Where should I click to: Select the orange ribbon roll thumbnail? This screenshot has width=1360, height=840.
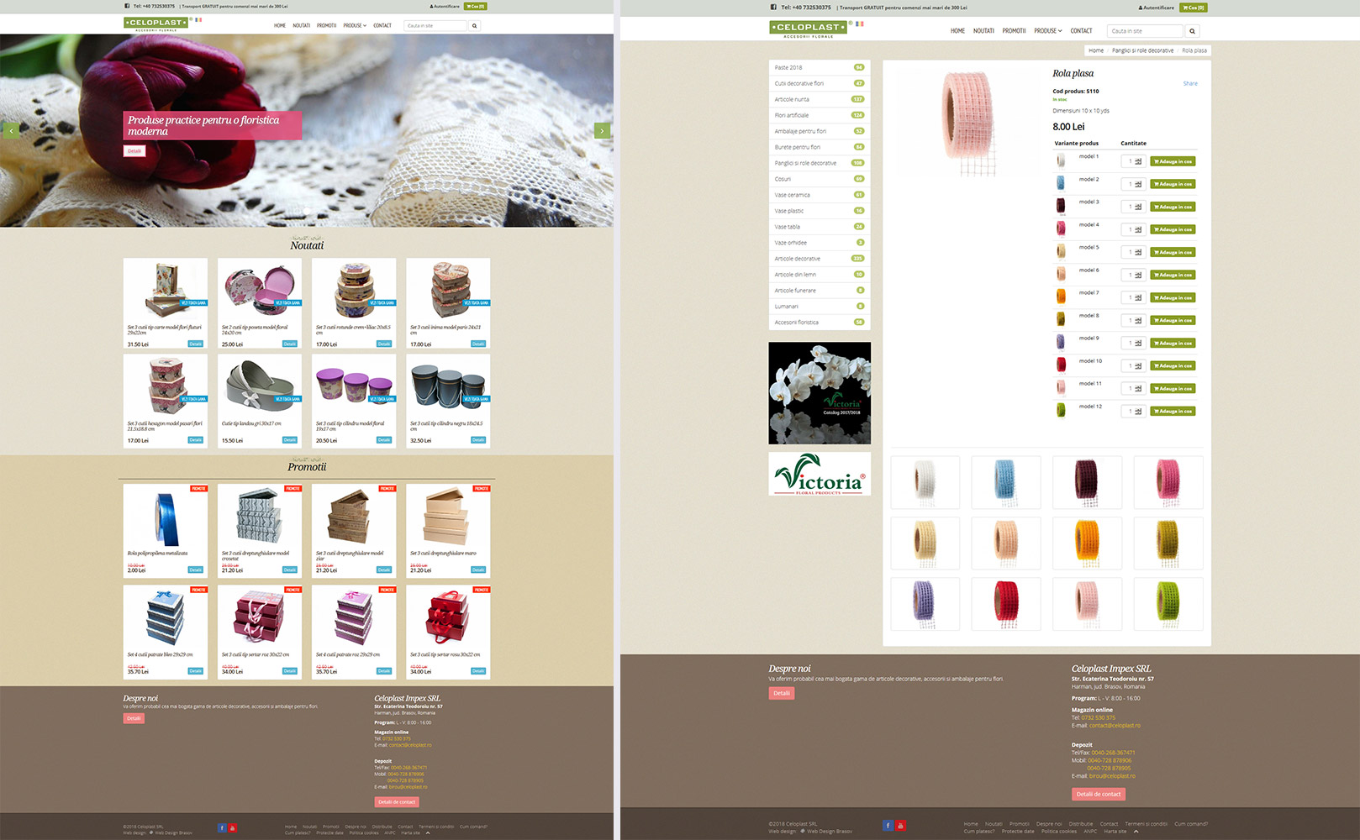coord(1087,543)
